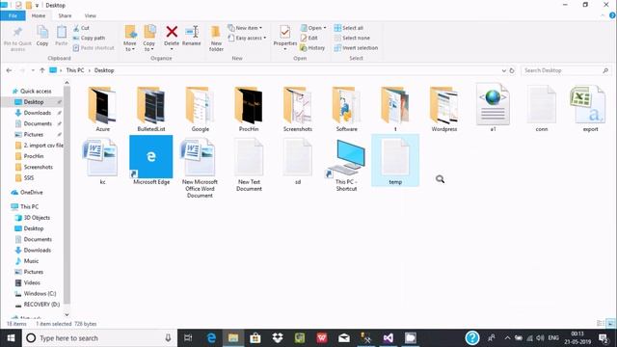Screen dimensions: 617x347
Task: Select the conn file
Action: tap(542, 108)
